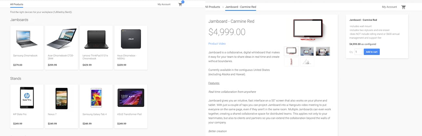The image size is (422, 136).
Task: Click the $429.99 price
Action: pyautogui.click(x=87, y=65)
